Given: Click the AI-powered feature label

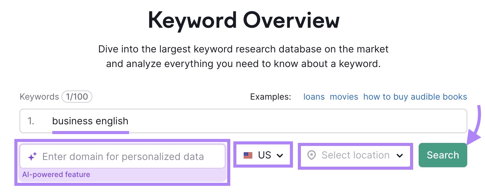Looking at the screenshot, I should [x=56, y=174].
